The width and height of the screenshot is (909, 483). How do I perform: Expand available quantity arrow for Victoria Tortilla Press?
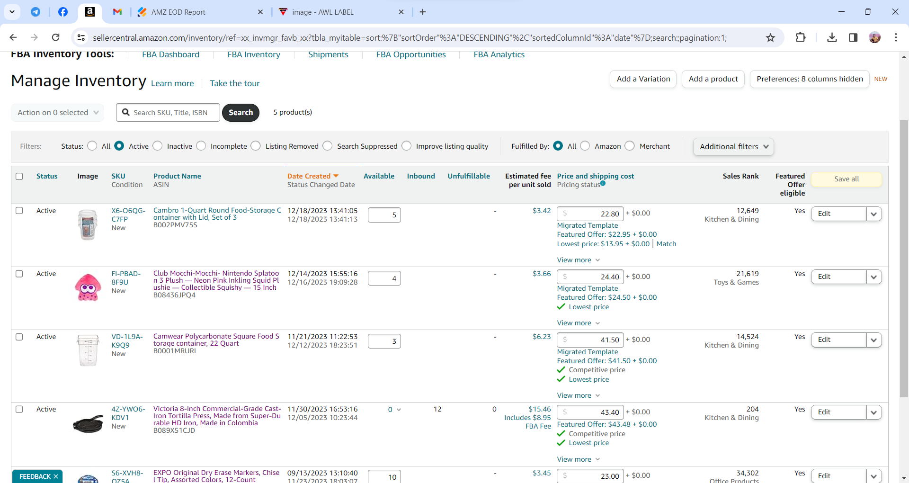pos(399,410)
